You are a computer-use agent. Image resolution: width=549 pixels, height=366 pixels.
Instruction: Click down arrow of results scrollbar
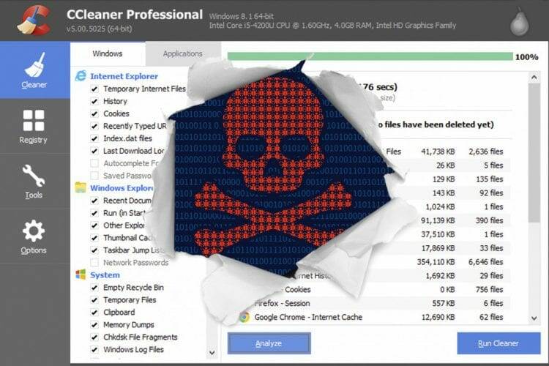534,318
